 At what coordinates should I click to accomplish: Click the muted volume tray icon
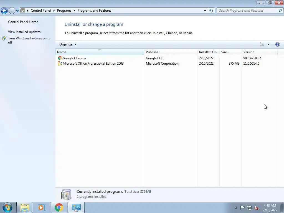click(x=256, y=208)
